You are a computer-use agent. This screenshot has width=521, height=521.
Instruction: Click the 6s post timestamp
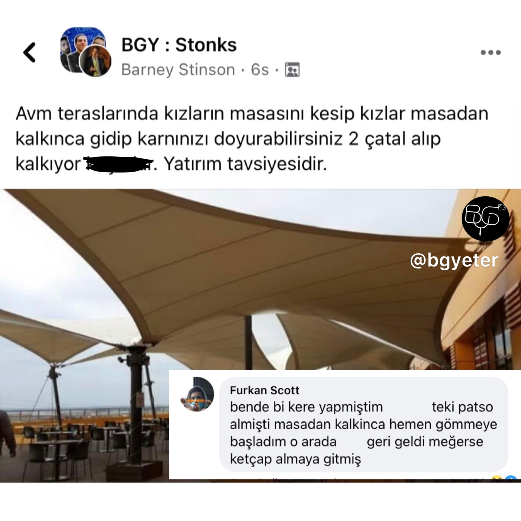260,70
